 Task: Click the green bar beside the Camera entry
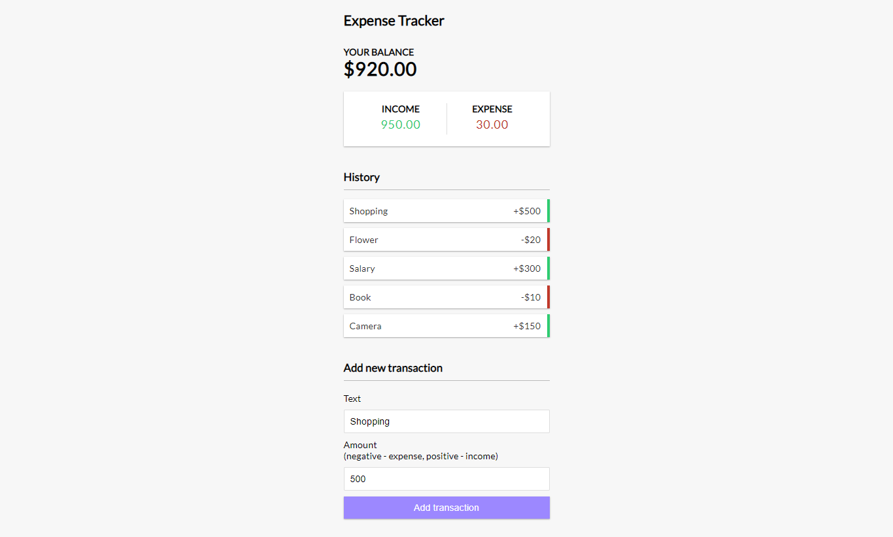coord(548,325)
